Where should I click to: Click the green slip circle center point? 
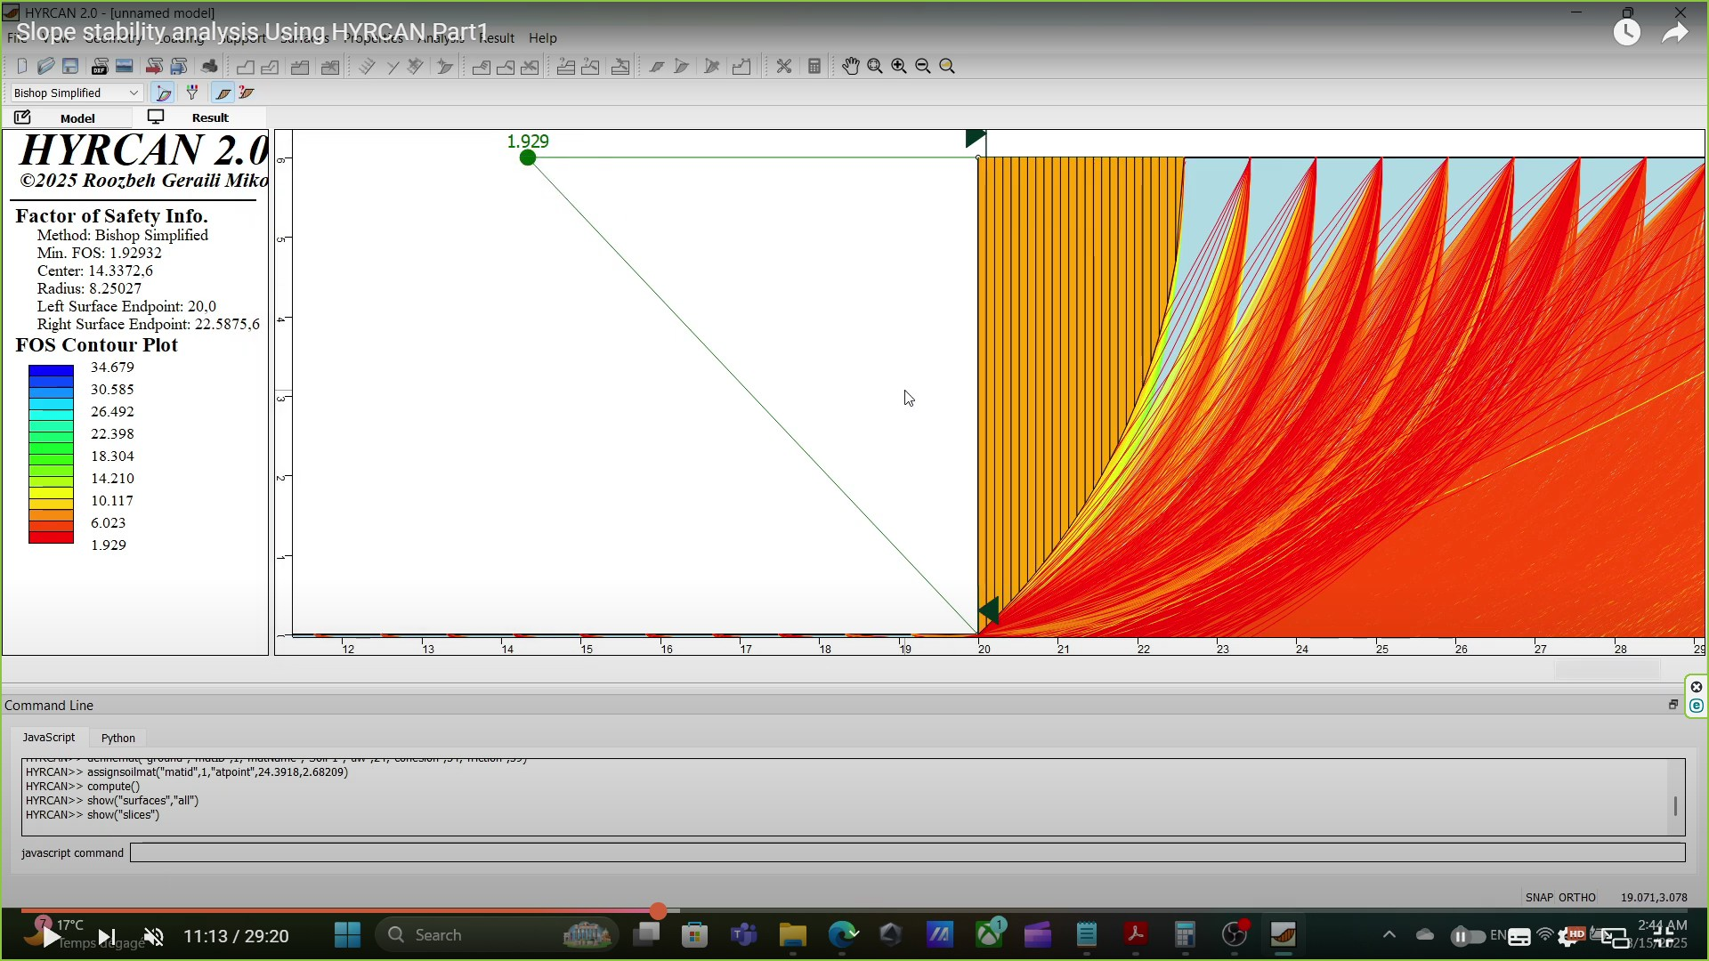pos(528,157)
